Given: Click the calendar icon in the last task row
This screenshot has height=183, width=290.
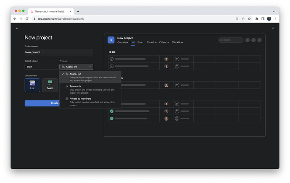Looking at the screenshot, I should click(177, 119).
